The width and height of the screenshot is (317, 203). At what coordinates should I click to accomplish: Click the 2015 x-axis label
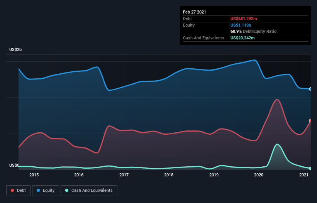(34, 175)
